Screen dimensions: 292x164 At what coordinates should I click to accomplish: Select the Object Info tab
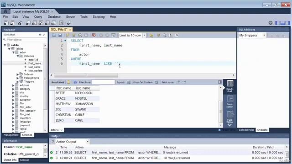(10, 160)
